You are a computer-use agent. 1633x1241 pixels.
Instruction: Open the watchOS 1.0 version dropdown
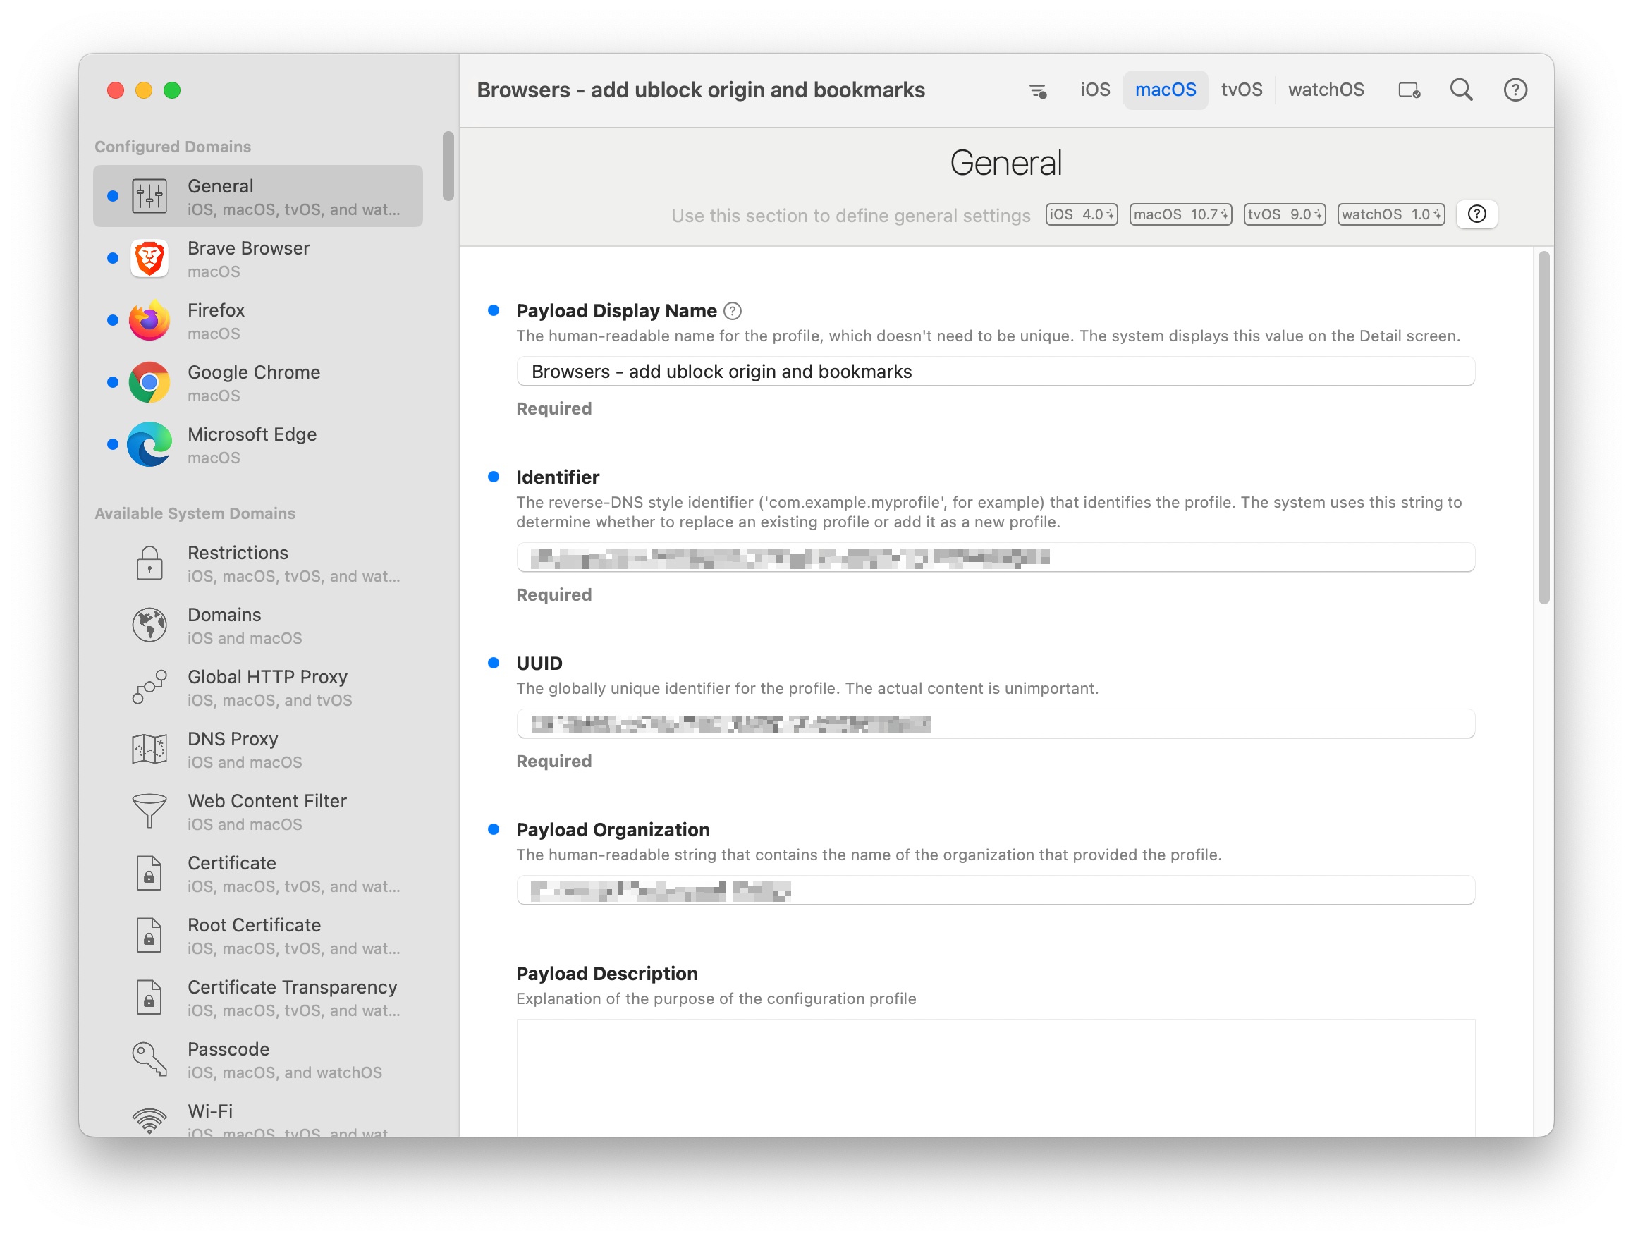tap(1390, 214)
